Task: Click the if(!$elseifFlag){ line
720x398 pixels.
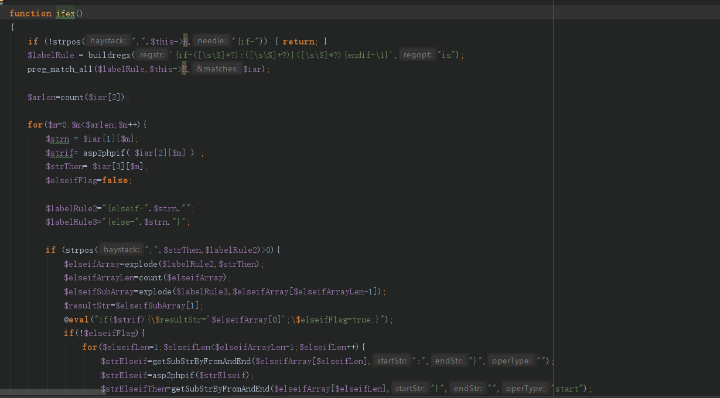Action: (x=104, y=334)
